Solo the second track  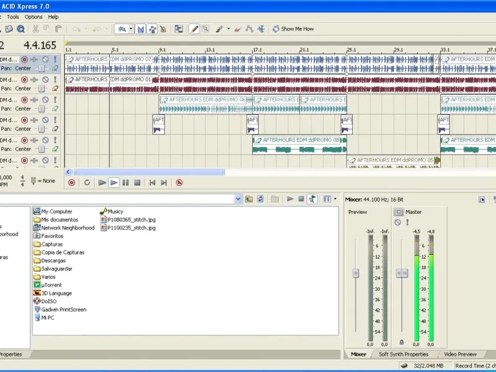click(55, 79)
